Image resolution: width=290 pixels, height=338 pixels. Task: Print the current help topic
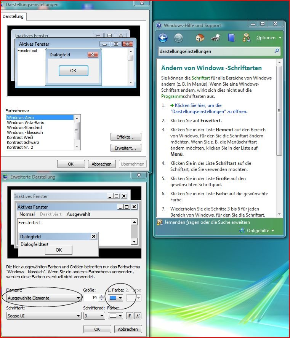point(216,38)
